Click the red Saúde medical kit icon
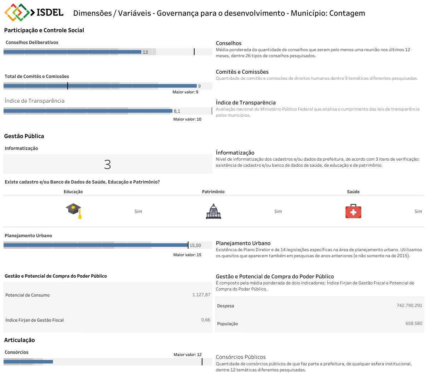Screen dimensions: 426x376 click(353, 211)
